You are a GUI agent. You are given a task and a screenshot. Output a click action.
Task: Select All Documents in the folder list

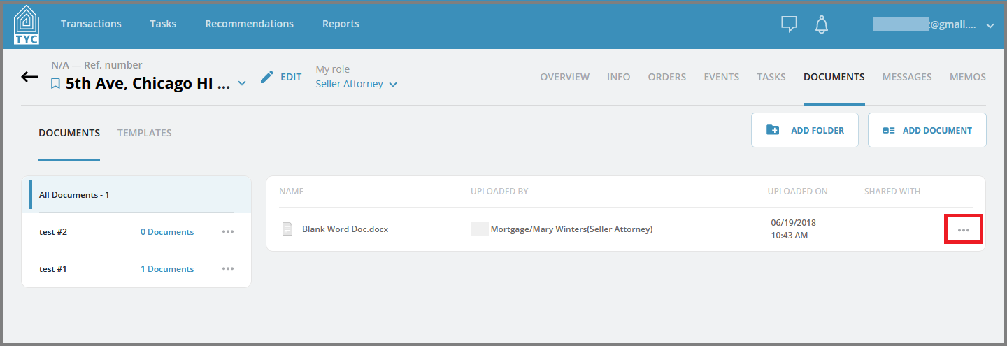(x=136, y=195)
